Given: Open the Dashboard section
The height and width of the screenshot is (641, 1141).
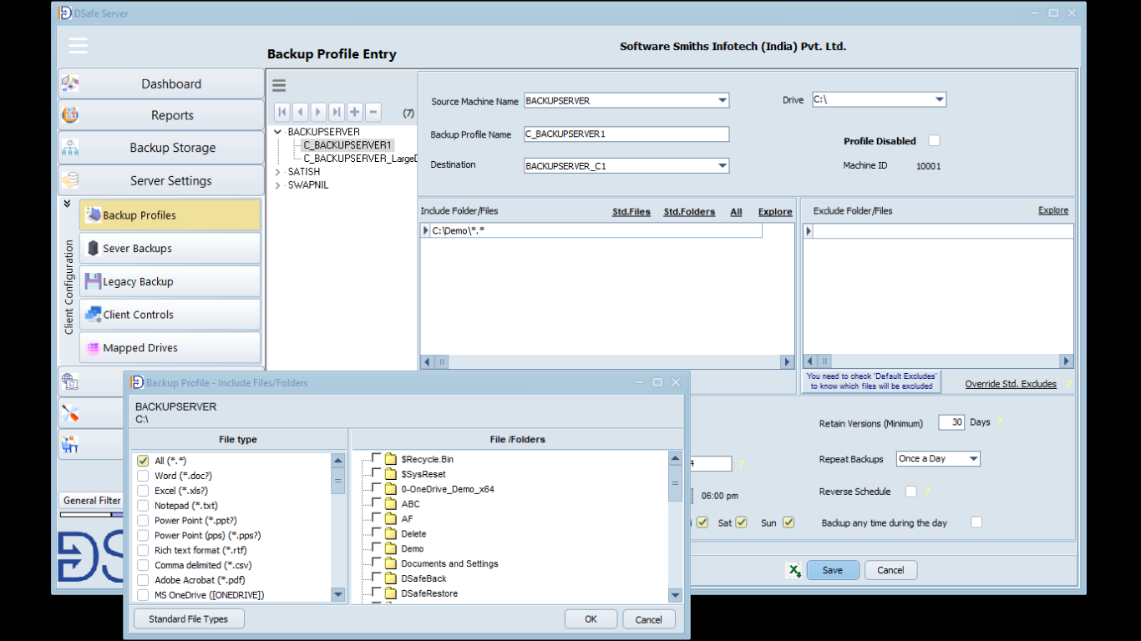Looking at the screenshot, I should pos(161,83).
